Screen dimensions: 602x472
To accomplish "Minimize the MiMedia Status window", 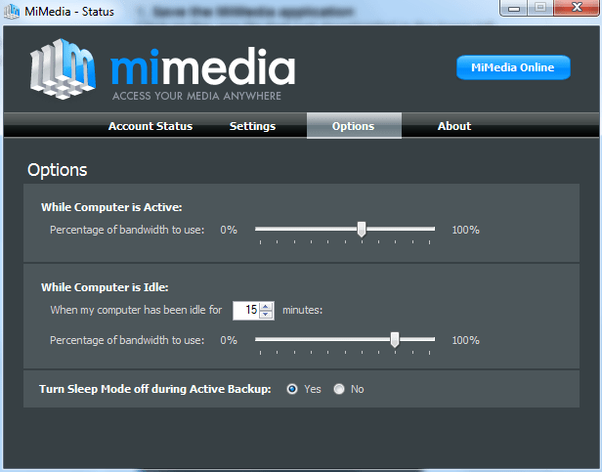I will pos(514,8).
